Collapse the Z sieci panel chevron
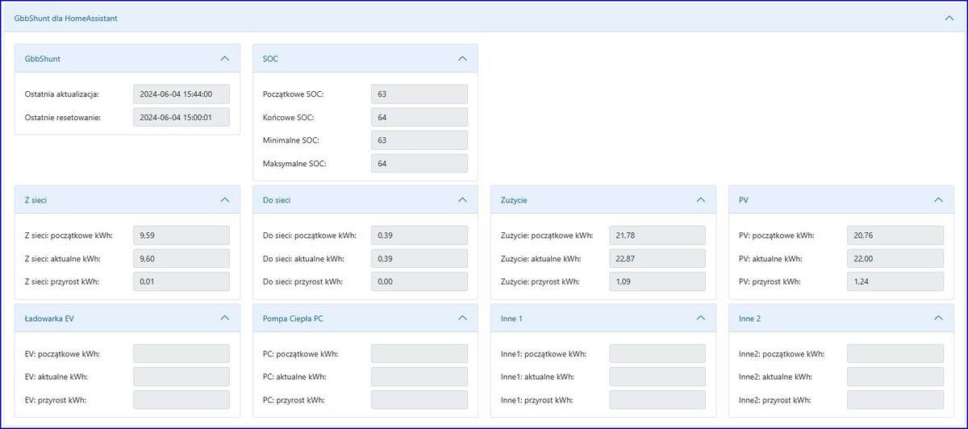 (224, 199)
